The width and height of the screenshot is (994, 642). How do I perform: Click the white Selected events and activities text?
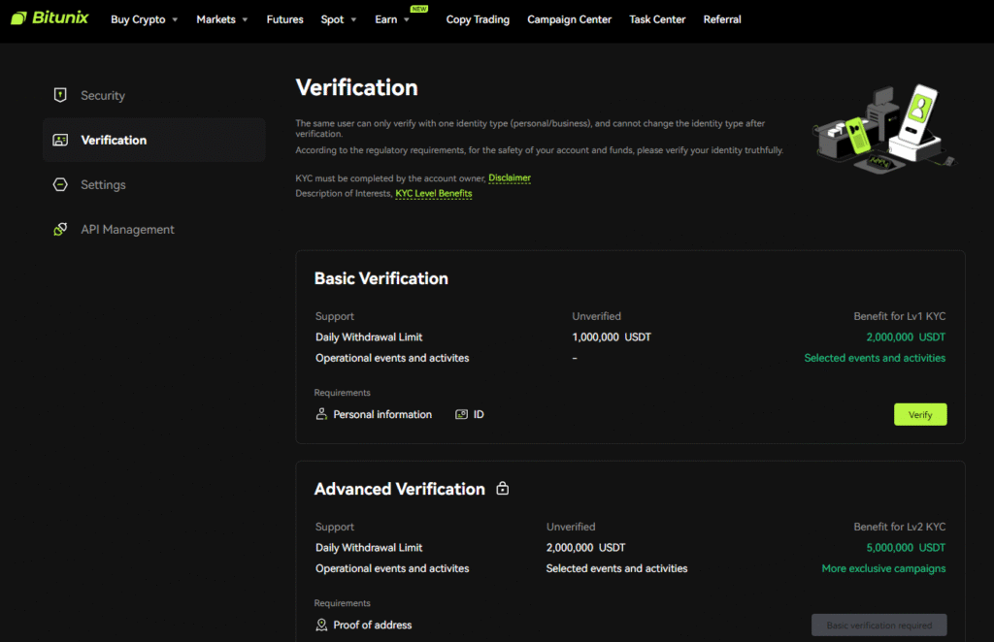(616, 568)
